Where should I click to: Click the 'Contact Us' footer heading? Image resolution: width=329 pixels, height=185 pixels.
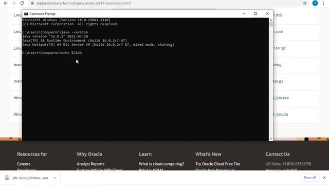(278, 154)
